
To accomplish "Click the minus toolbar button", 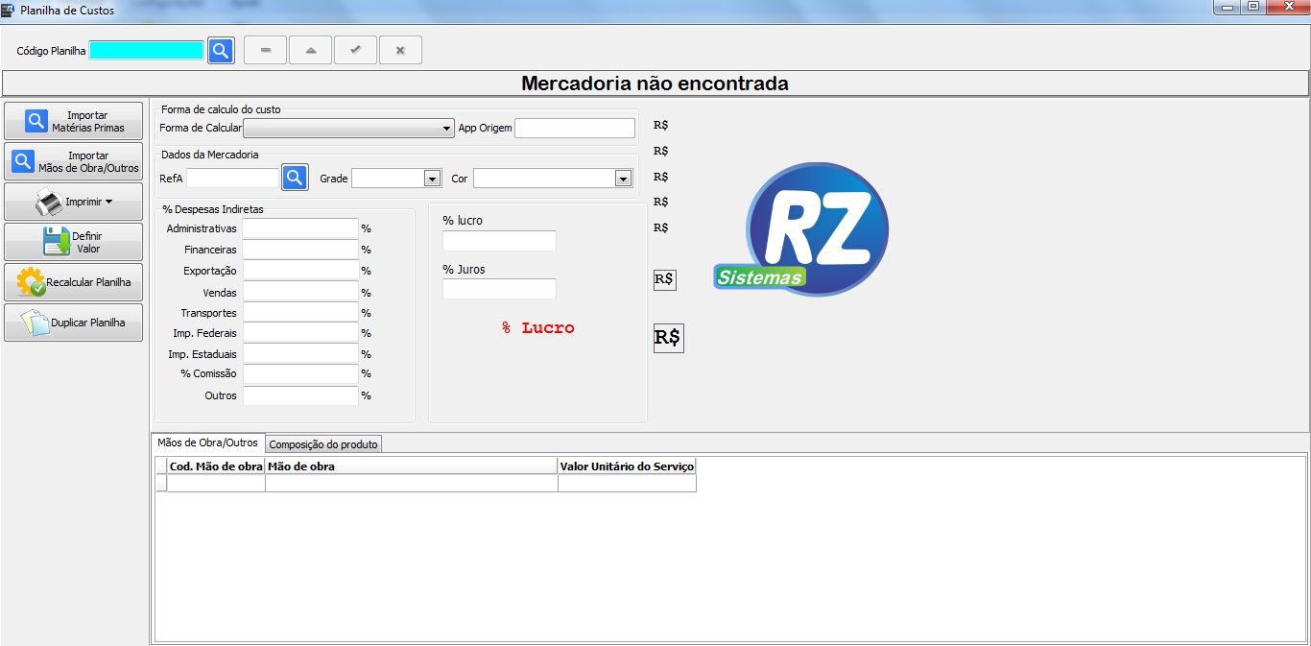I will click(266, 50).
